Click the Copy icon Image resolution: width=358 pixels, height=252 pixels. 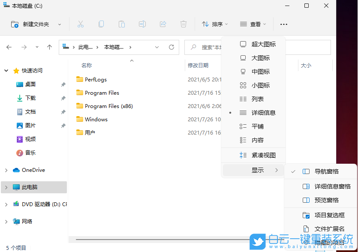coord(101,24)
